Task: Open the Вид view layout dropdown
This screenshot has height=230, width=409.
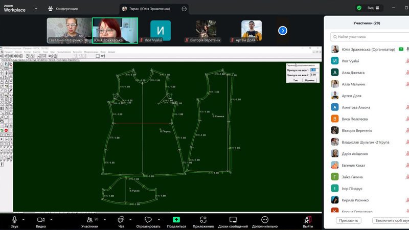Action: pos(373,8)
